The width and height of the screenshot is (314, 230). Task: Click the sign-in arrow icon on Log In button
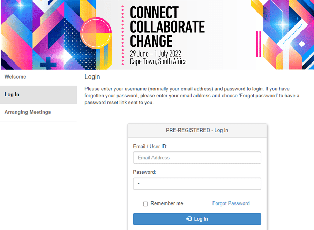[x=189, y=219]
